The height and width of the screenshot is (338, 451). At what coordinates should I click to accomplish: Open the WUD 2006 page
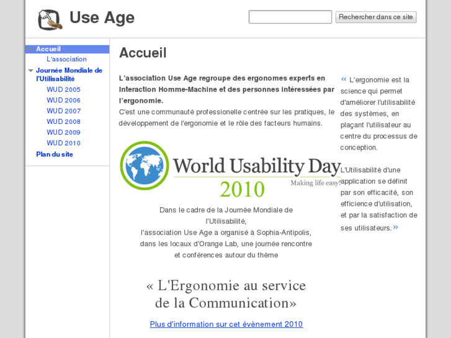point(63,100)
